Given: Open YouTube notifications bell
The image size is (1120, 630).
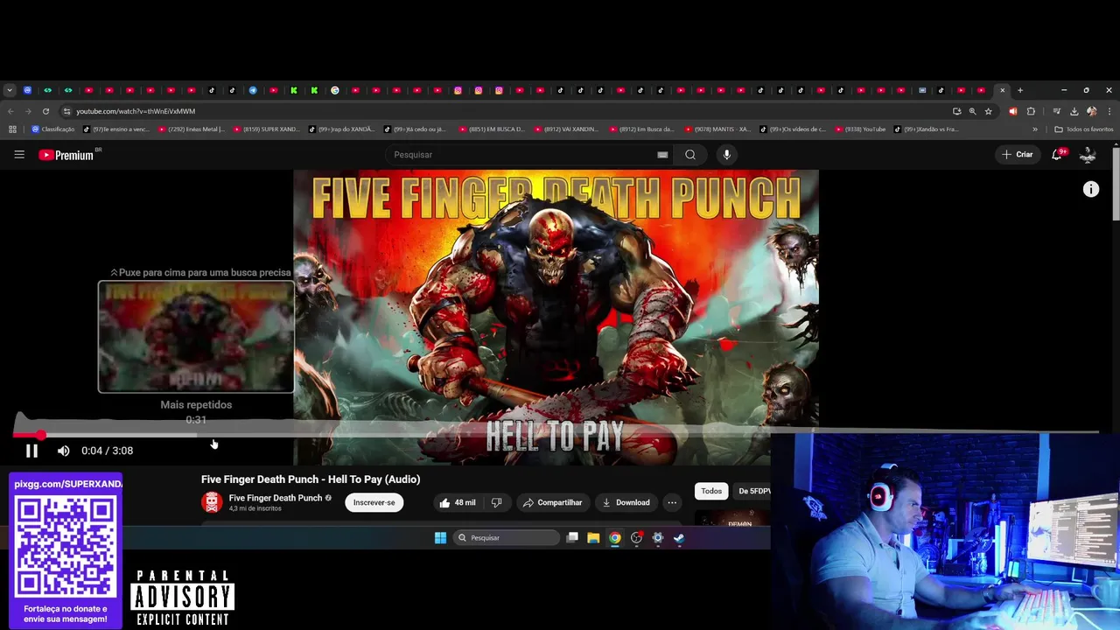Looking at the screenshot, I should point(1057,154).
